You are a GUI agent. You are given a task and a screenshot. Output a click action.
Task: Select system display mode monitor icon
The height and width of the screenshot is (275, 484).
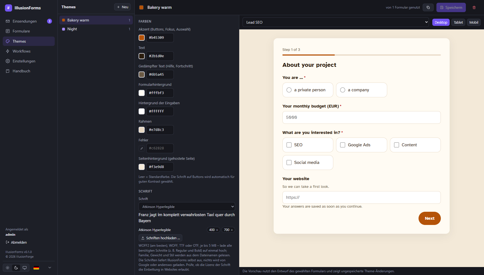(x=25, y=268)
